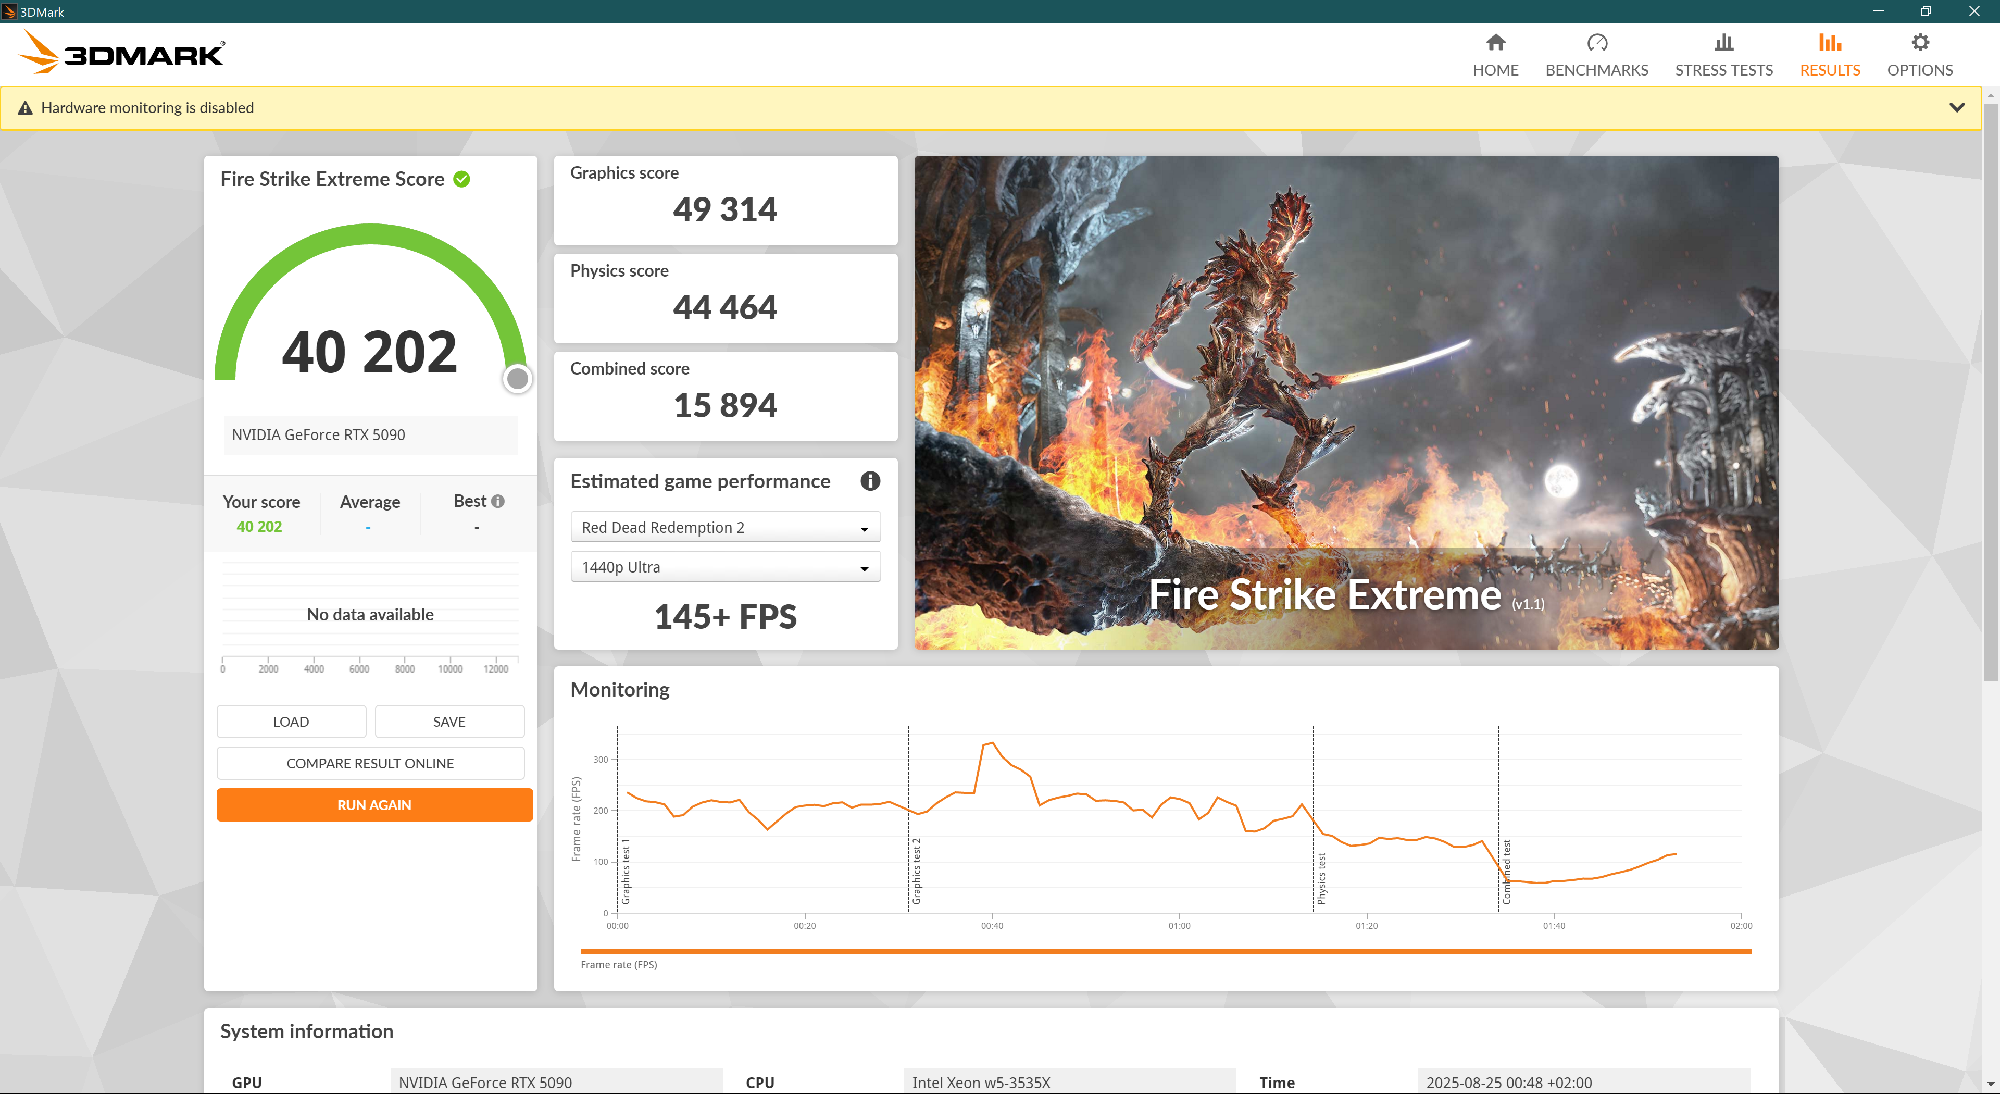Viewport: 2000px width, 1094px height.
Task: Click the Graphics test 2 marker line
Action: (908, 819)
